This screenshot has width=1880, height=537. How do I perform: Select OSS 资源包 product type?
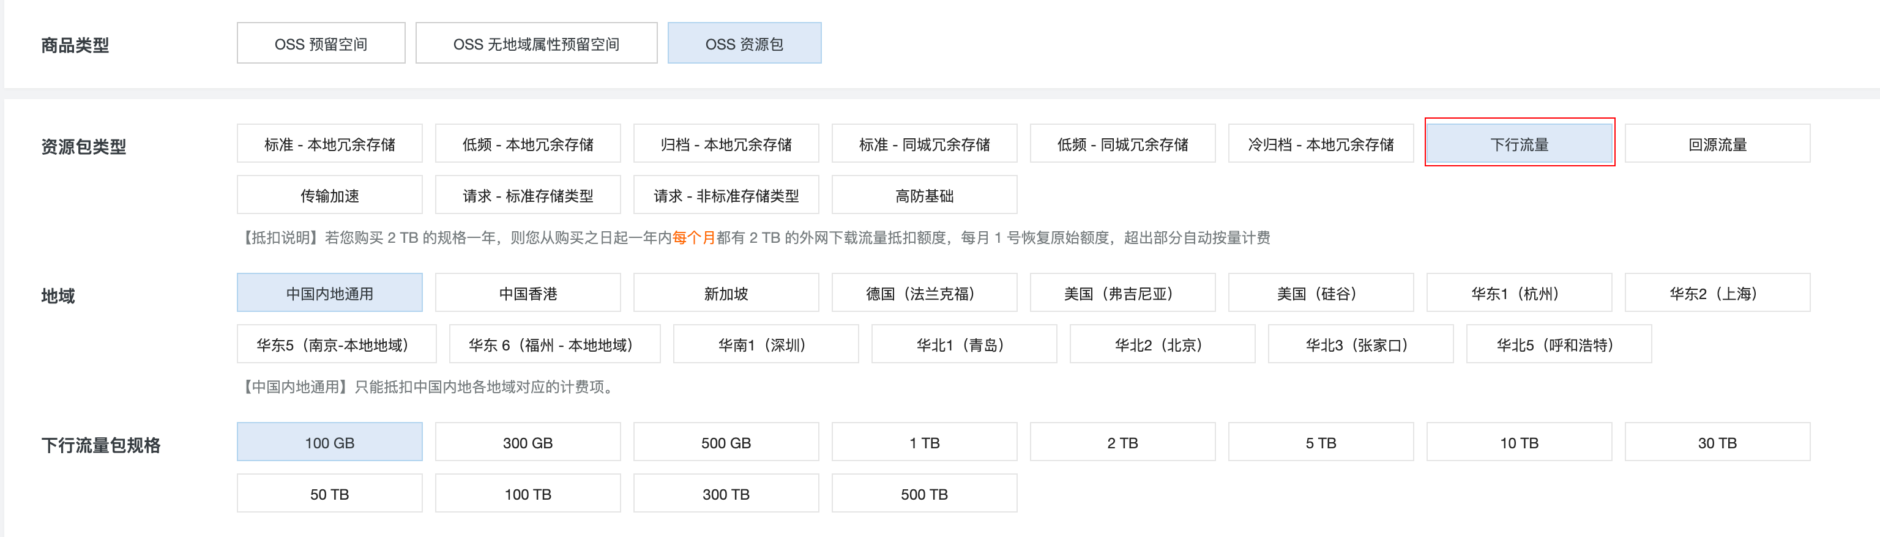(744, 44)
